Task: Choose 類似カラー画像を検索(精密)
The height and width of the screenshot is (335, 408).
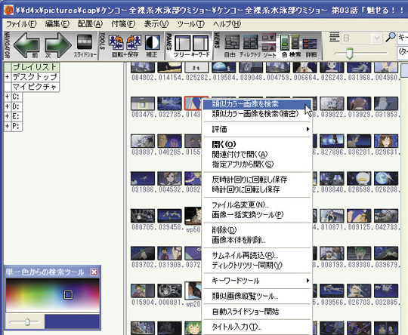Action: coord(257,114)
